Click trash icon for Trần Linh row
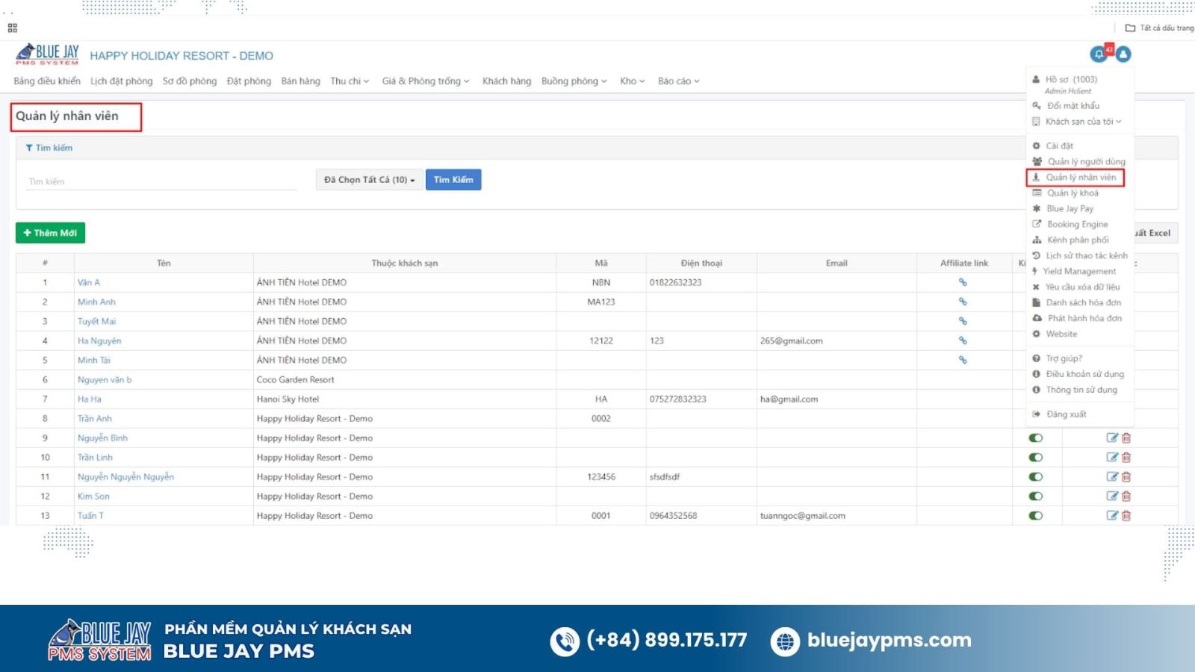This screenshot has height=672, width=1195. point(1126,457)
